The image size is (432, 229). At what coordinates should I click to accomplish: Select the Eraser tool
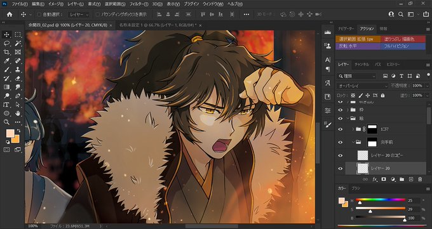click(18, 79)
